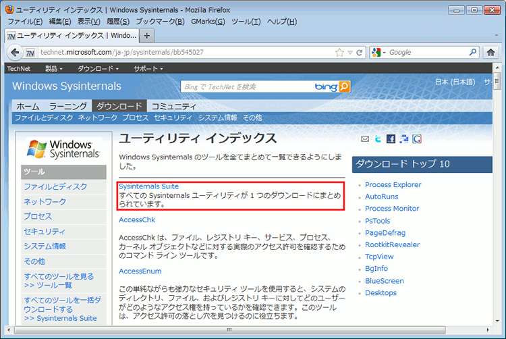Expand the 製品 dropdown in the TechNet bar
The height and width of the screenshot is (339, 506).
coord(53,68)
